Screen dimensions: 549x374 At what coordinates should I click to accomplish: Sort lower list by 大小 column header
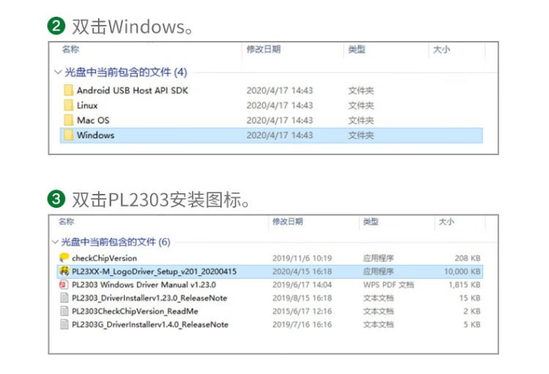(x=446, y=221)
